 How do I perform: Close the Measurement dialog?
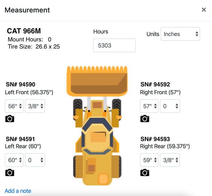(204, 10)
